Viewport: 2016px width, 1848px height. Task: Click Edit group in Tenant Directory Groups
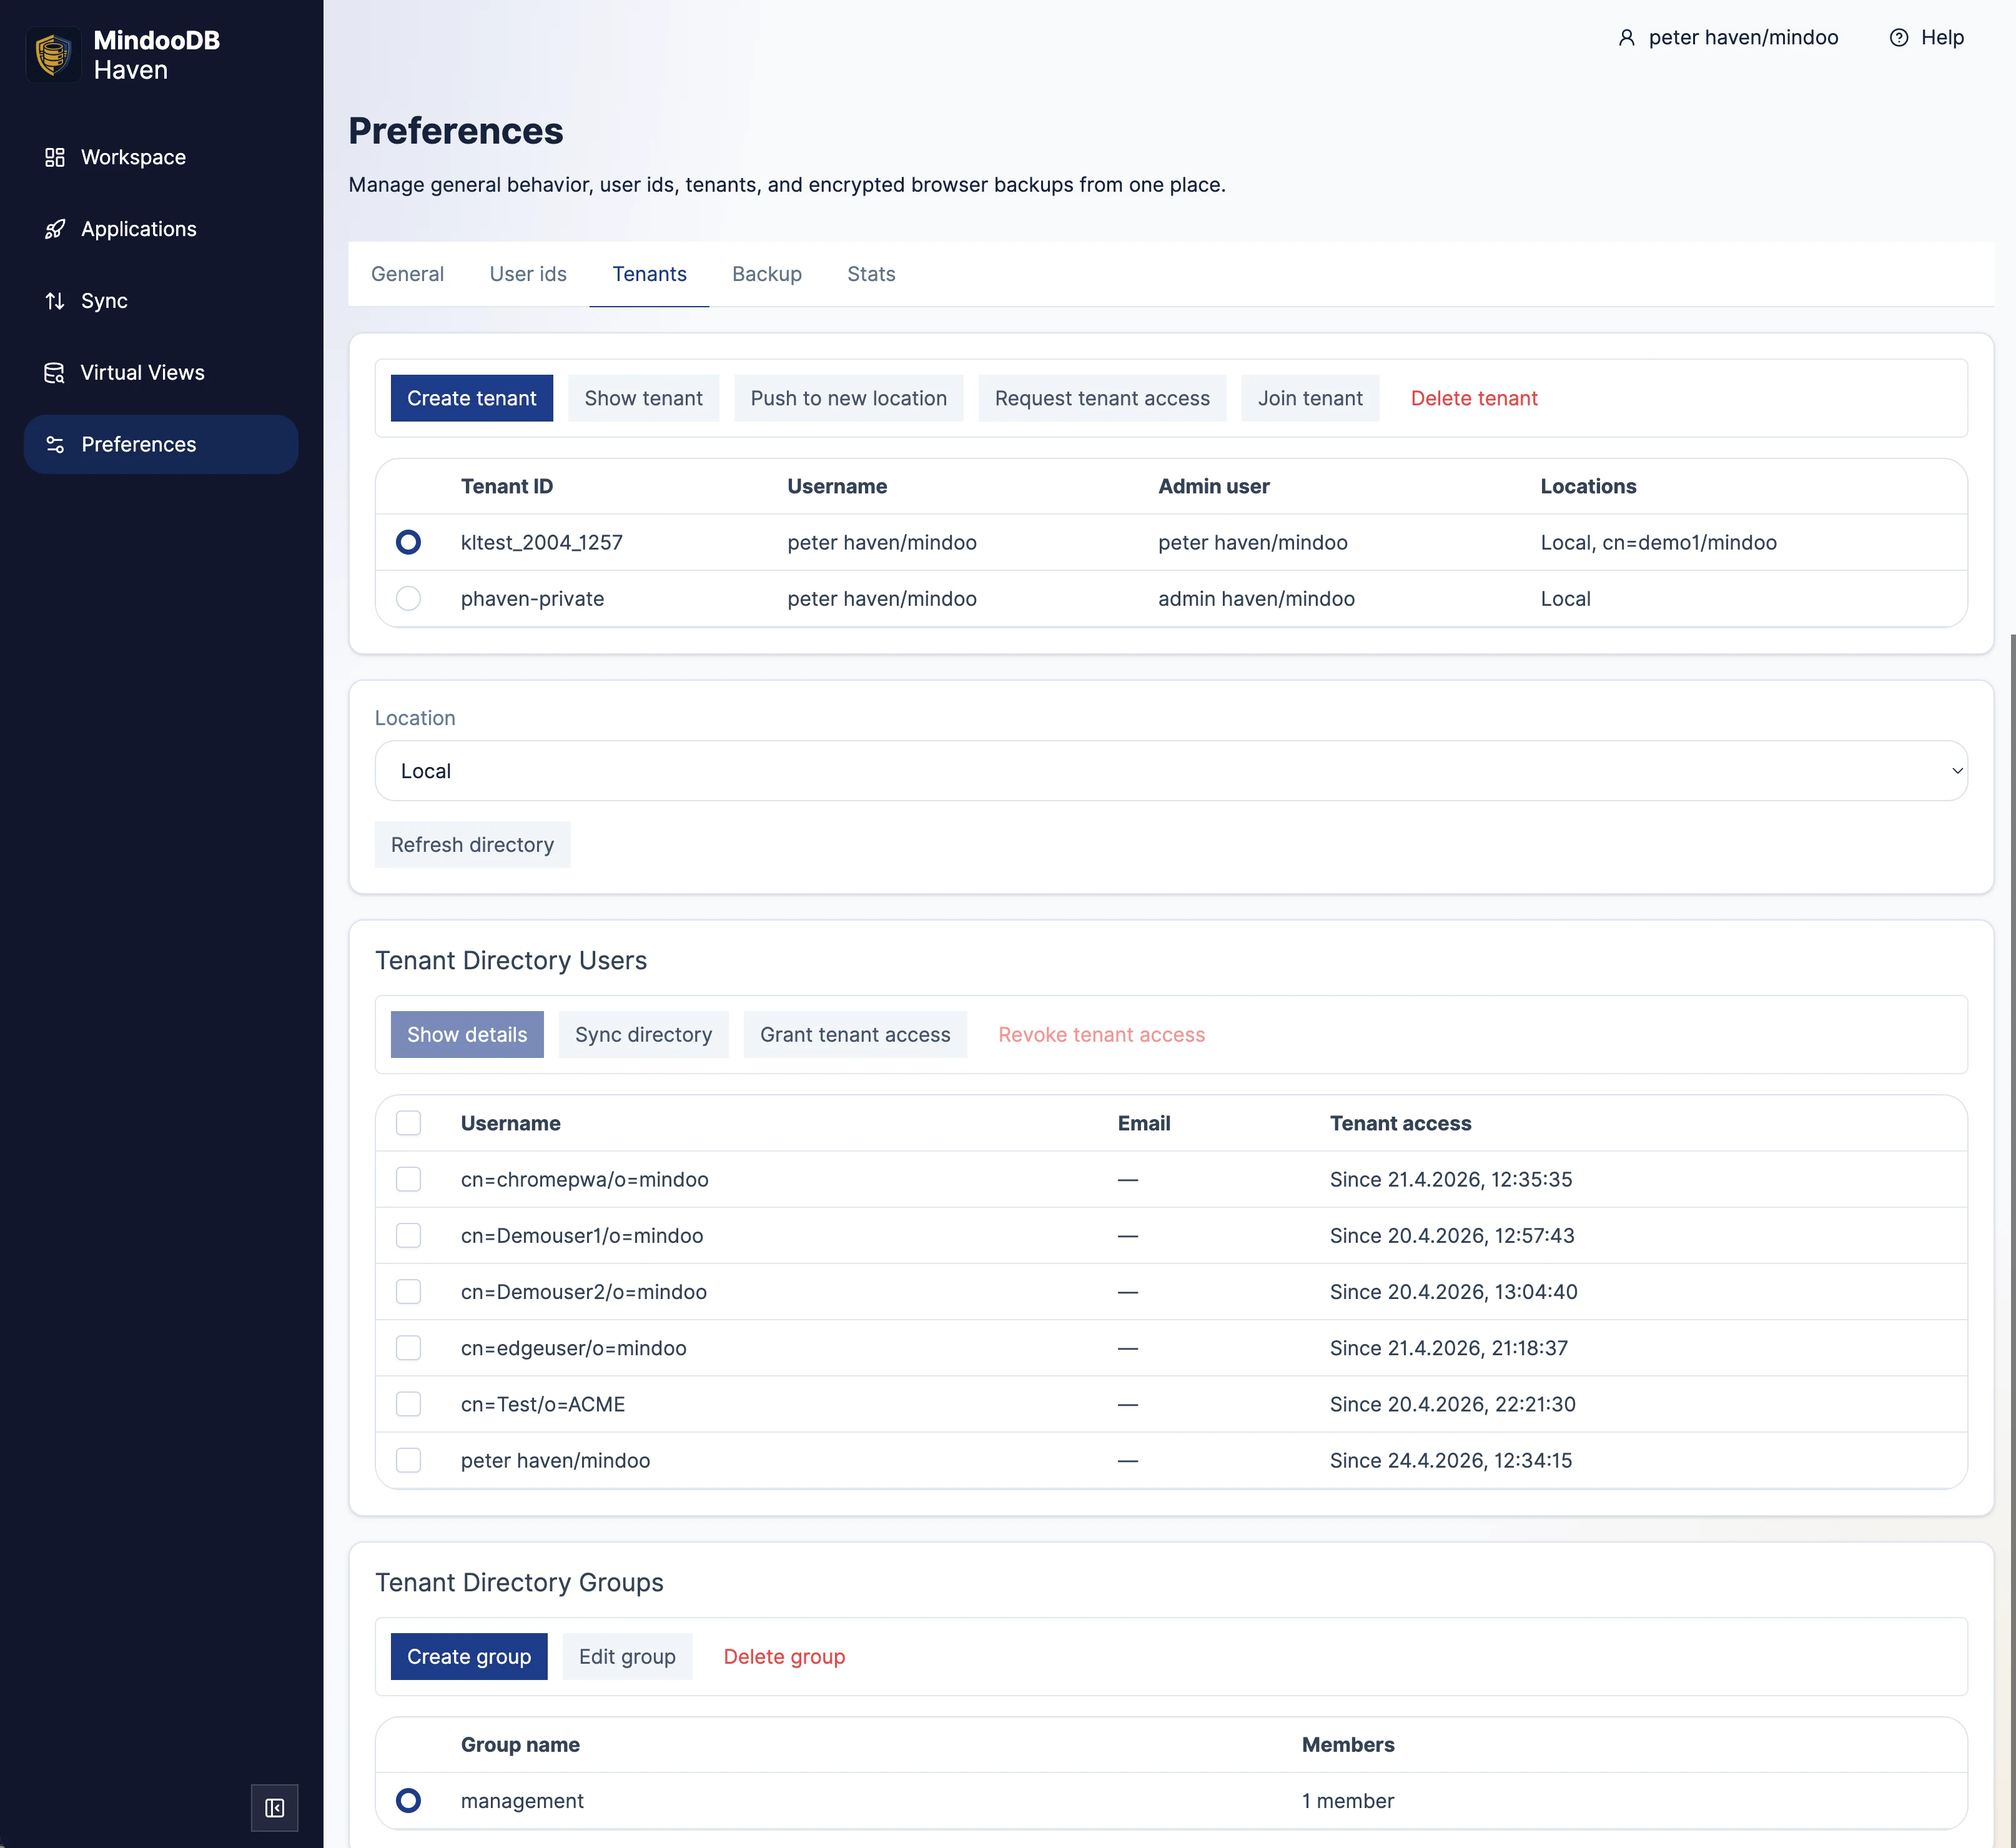pyautogui.click(x=627, y=1656)
